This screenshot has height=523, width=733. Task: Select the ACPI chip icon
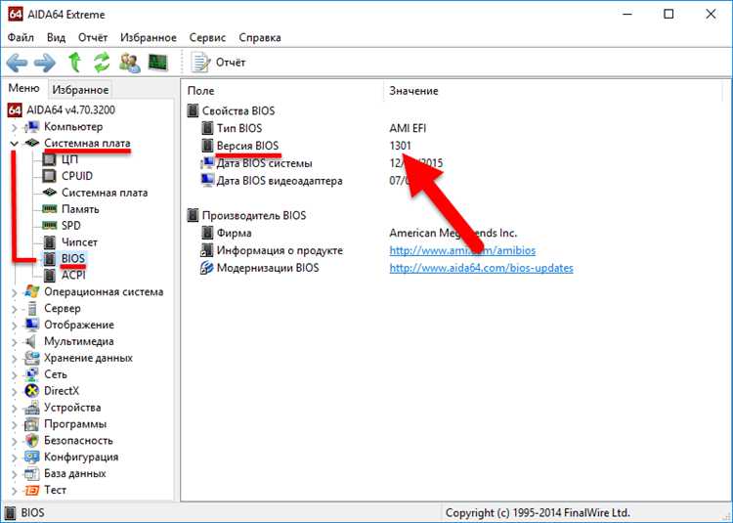49,276
